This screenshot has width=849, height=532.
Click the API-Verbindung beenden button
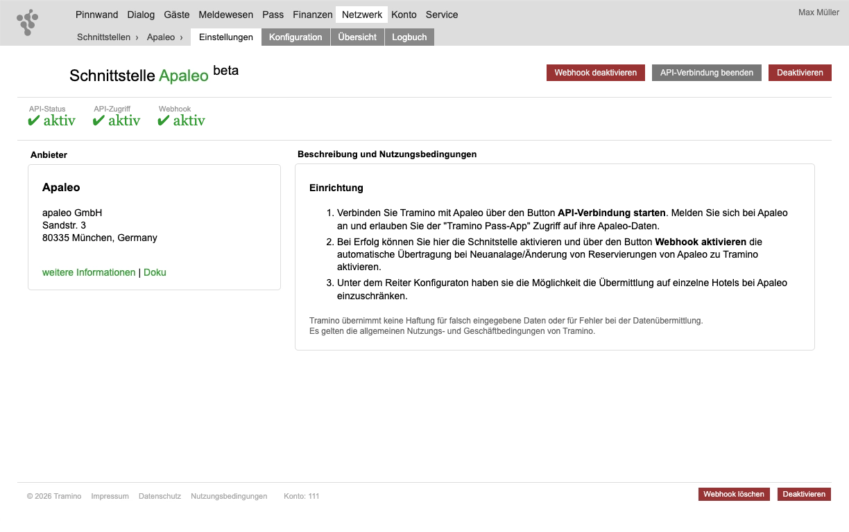[707, 73]
